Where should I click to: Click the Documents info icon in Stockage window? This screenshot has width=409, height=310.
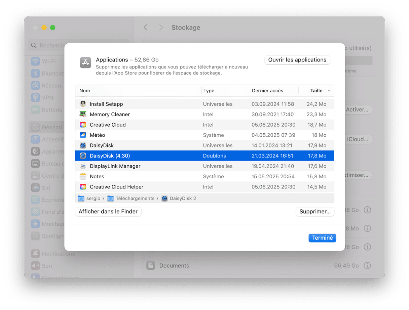point(367,265)
